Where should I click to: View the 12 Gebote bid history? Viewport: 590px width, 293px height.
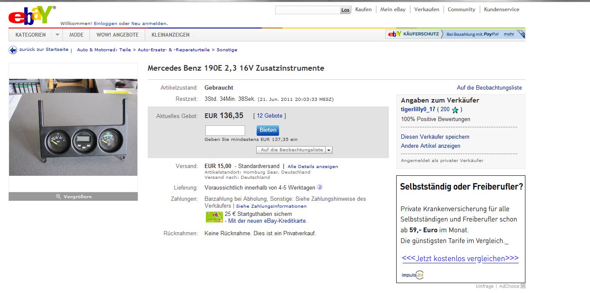(x=270, y=116)
